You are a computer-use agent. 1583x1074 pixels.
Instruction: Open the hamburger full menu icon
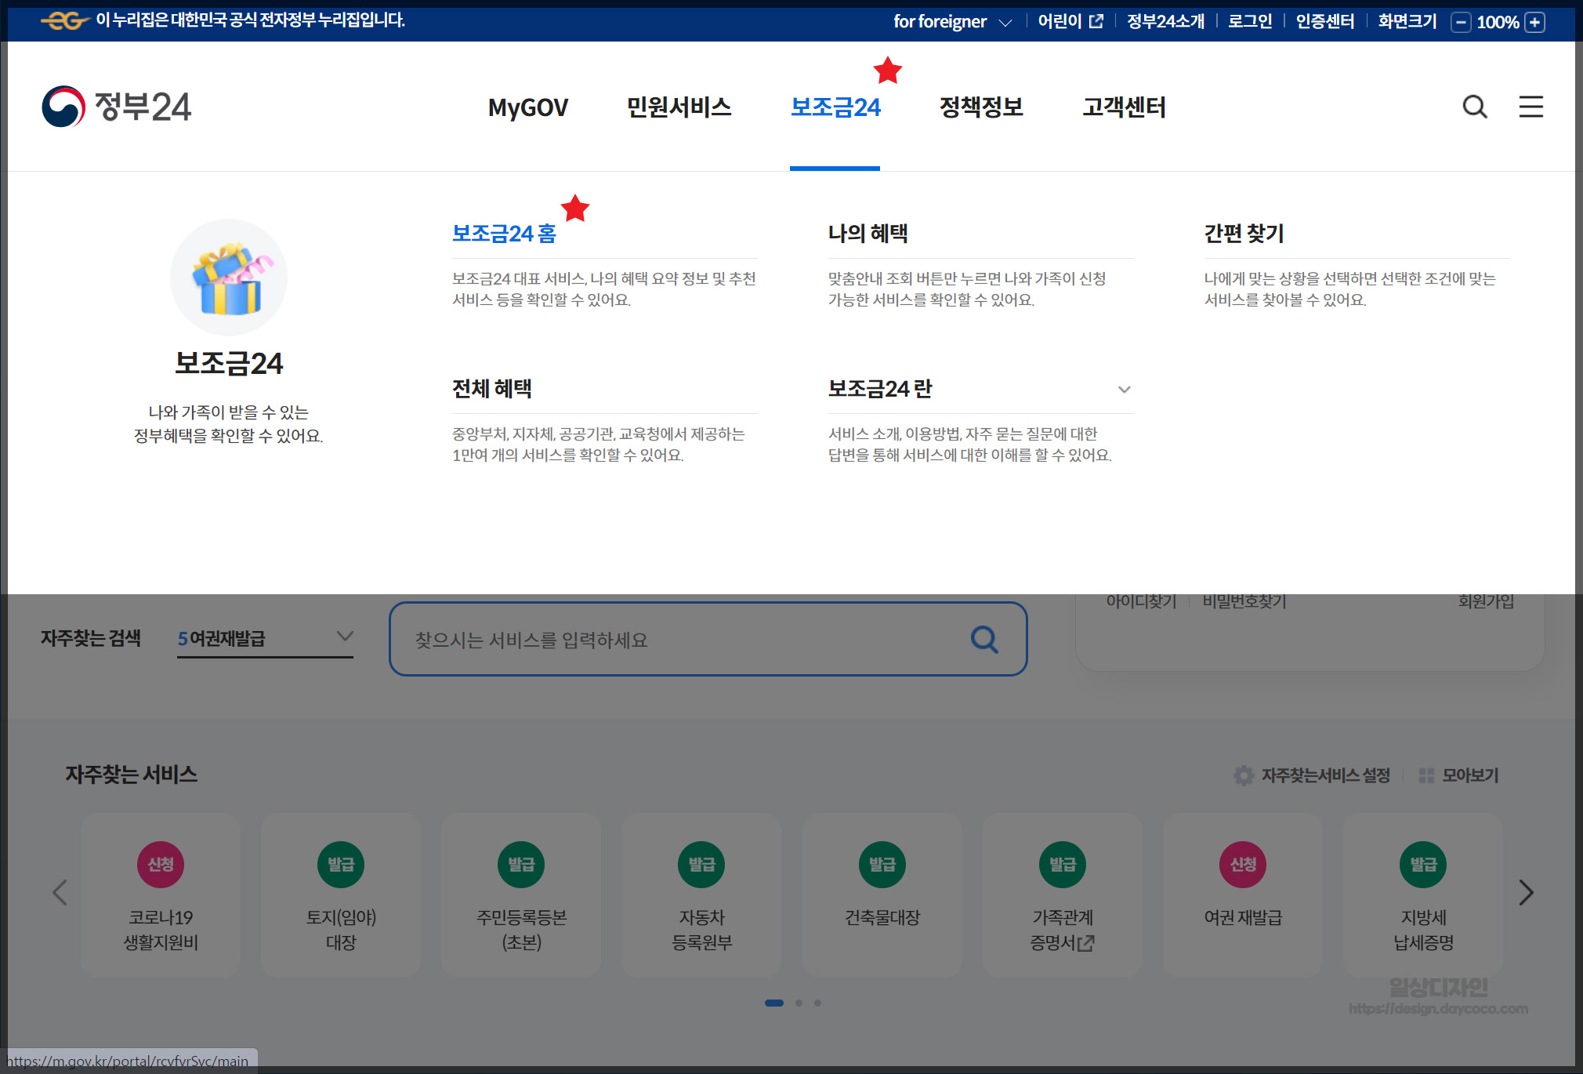pyautogui.click(x=1530, y=107)
